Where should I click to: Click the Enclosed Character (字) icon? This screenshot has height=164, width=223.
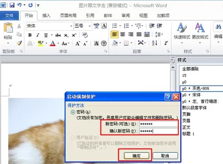point(104,43)
